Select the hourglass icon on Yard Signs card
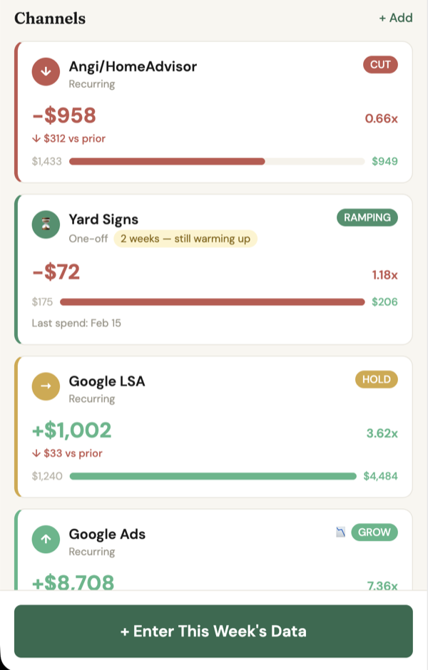 pyautogui.click(x=46, y=225)
